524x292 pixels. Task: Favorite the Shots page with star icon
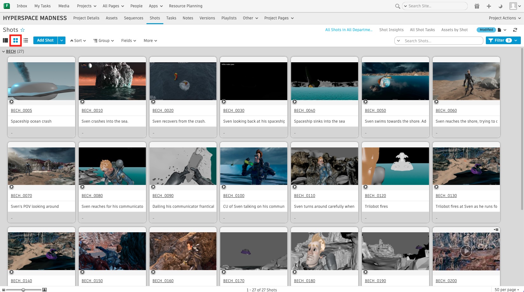tap(23, 30)
